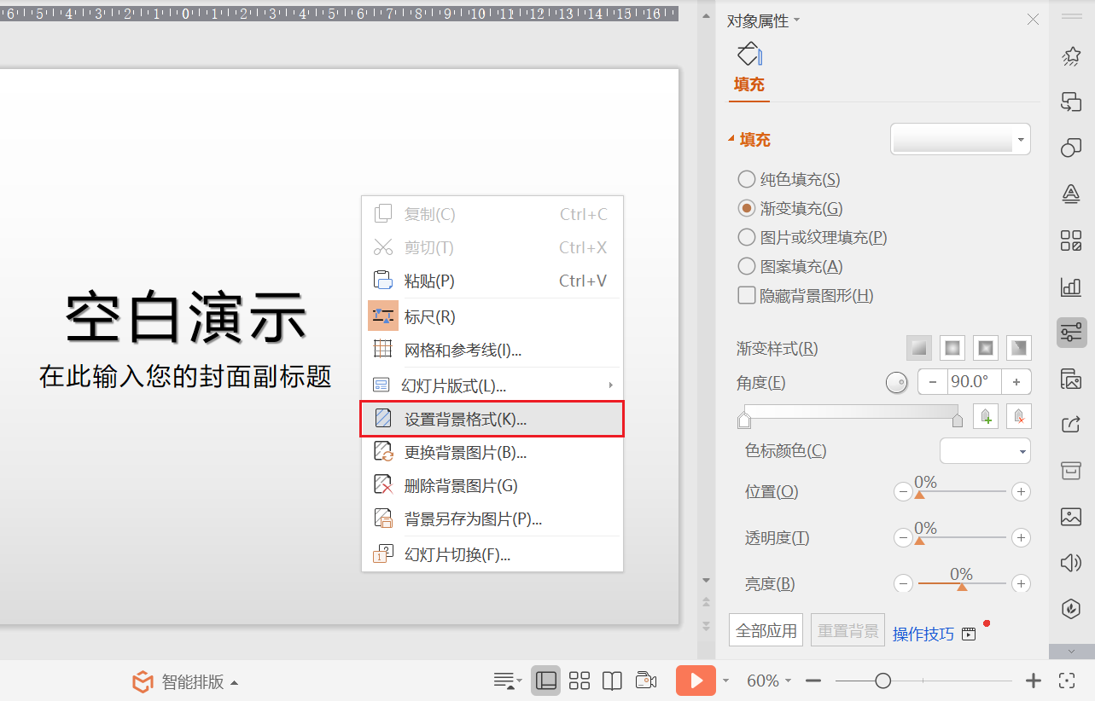Remove the gradient stop
1095x701 pixels.
1019,416
